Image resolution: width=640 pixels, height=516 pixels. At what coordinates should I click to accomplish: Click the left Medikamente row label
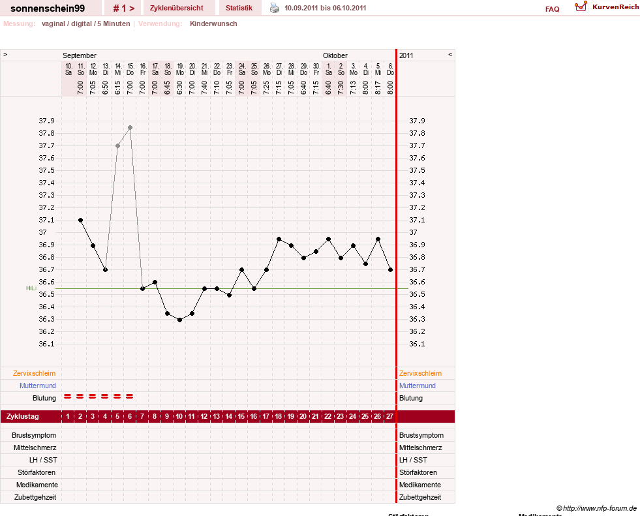(37, 485)
